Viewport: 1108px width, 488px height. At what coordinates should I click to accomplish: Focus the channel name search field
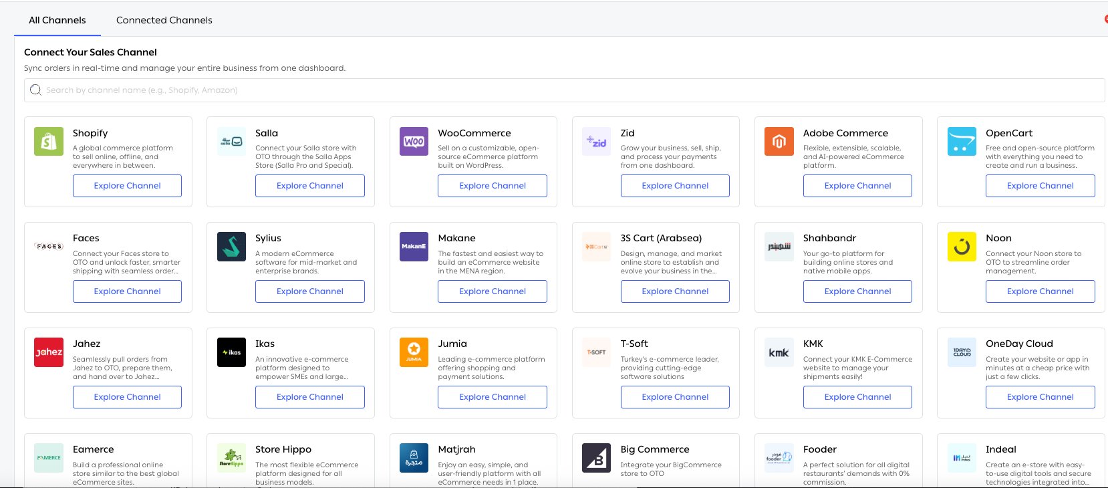pos(565,90)
